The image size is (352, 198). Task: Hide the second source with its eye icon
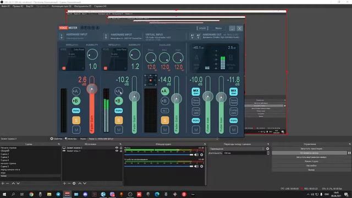(x=117, y=151)
